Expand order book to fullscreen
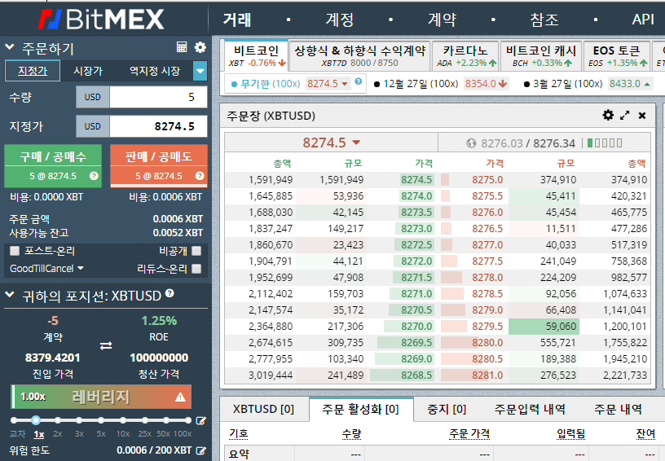665x461 pixels. tap(625, 116)
